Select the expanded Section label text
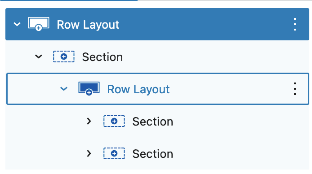The image size is (312, 174). 102,57
